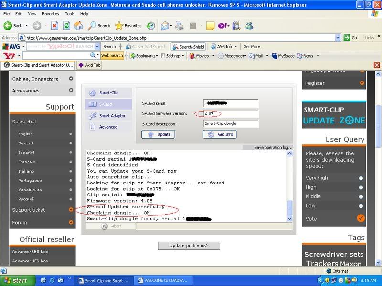Open the address bar dropdown arrow
This screenshot has width=382, height=286.
pyautogui.click(x=338, y=38)
